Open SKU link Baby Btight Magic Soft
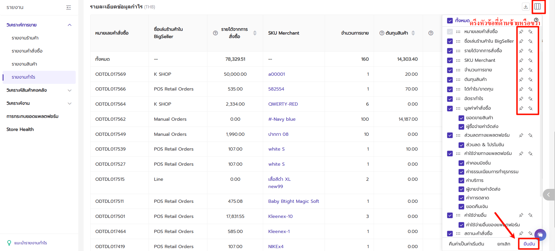 pyautogui.click(x=293, y=201)
